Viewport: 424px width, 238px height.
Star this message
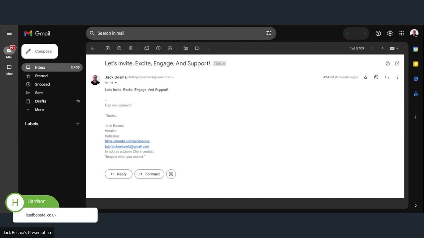[366, 77]
